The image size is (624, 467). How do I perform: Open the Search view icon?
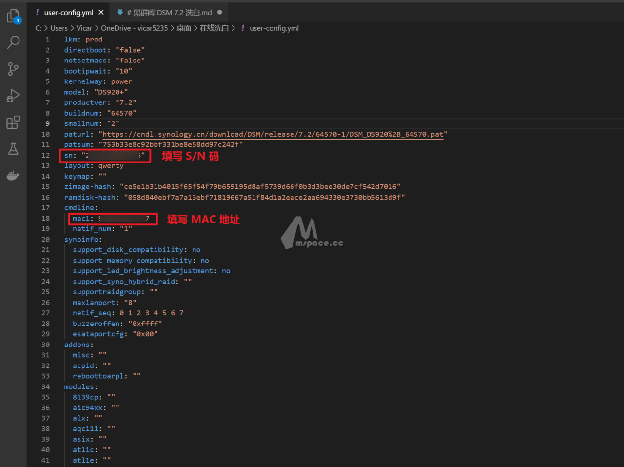tap(13, 42)
